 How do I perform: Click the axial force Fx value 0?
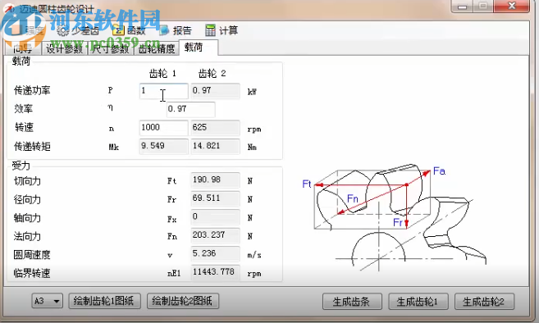215,216
